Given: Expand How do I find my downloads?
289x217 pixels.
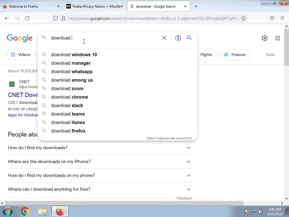Looking at the screenshot, I should [100, 148].
